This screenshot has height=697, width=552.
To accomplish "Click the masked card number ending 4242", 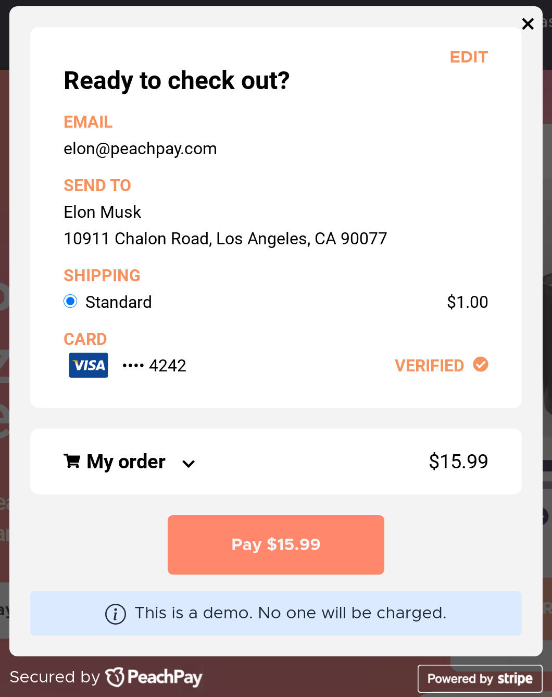I will click(154, 366).
